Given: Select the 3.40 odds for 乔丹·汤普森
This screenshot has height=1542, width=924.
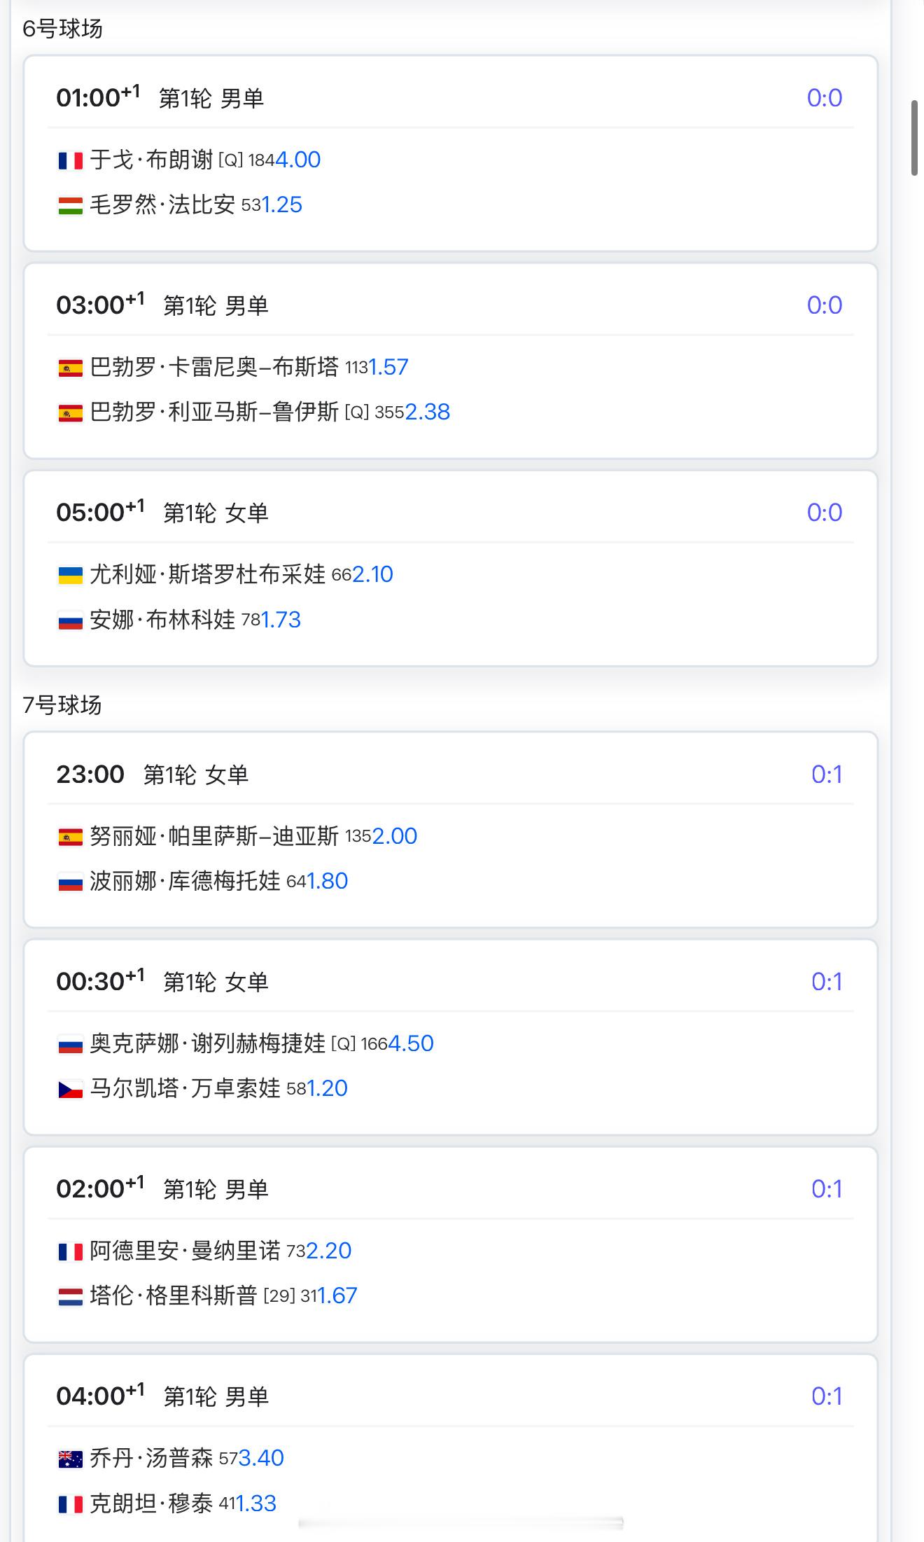Looking at the screenshot, I should click(x=261, y=1458).
